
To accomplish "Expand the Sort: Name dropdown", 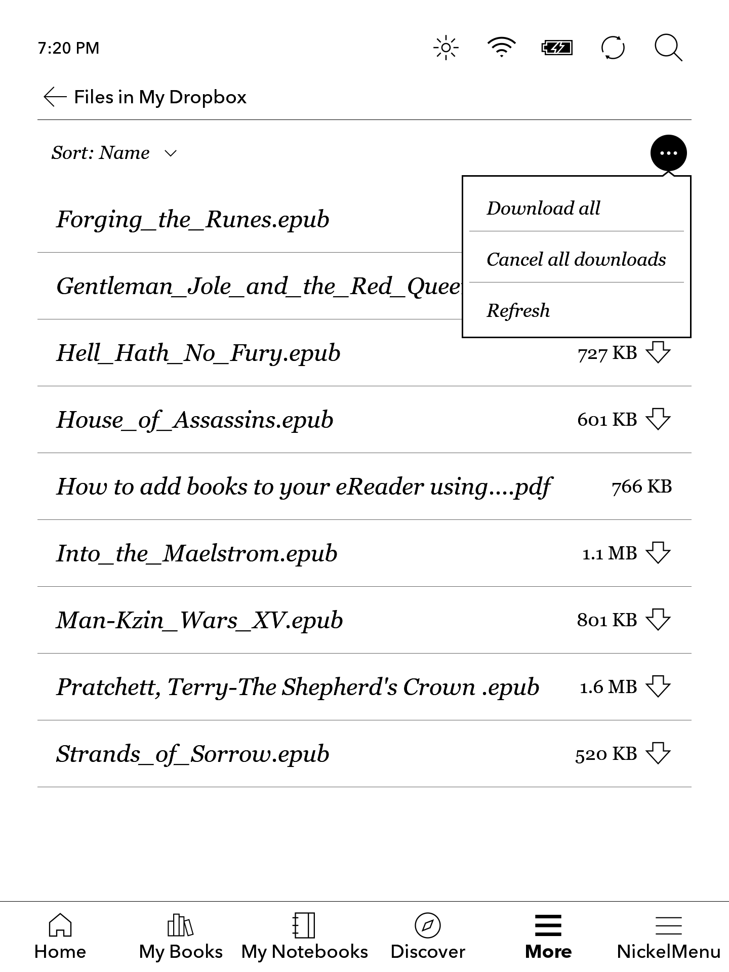I will coord(114,153).
